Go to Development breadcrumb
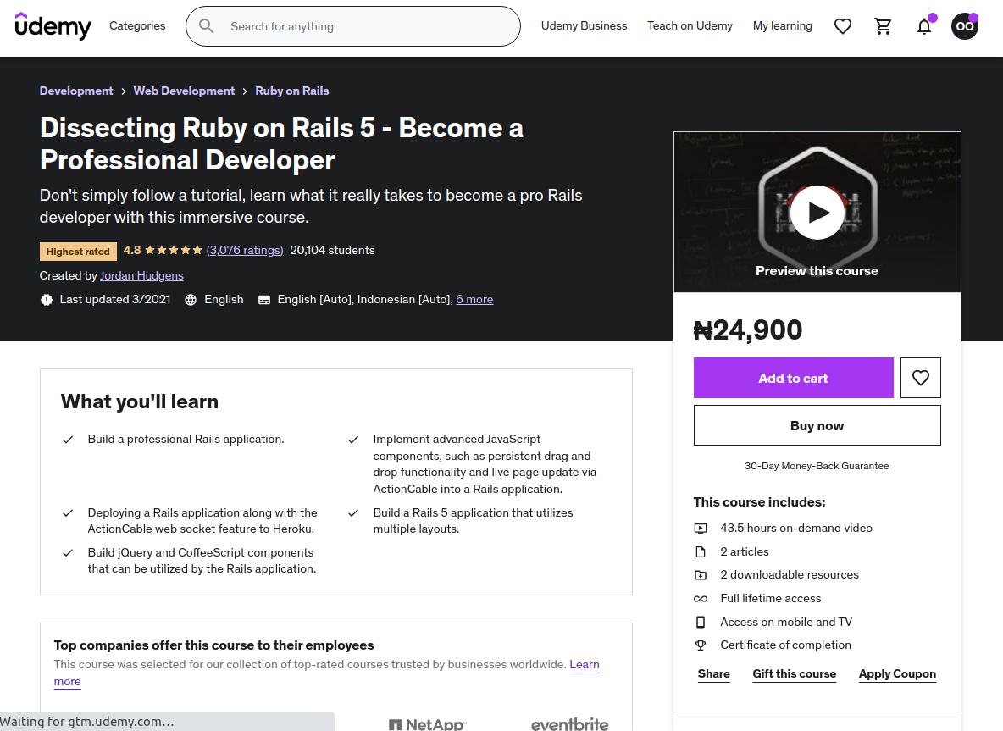This screenshot has height=731, width=1003. (x=76, y=91)
